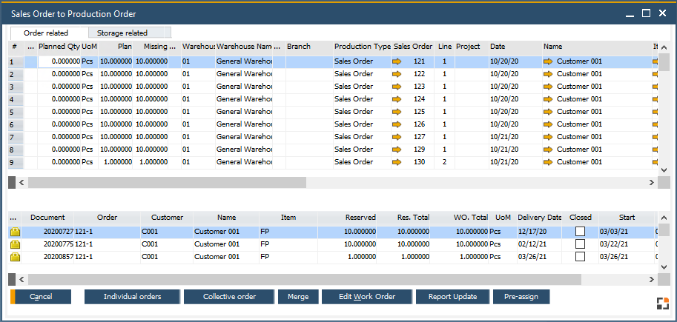
Task: Toggle Closed checkbox for document 20200727
Action: coord(580,232)
